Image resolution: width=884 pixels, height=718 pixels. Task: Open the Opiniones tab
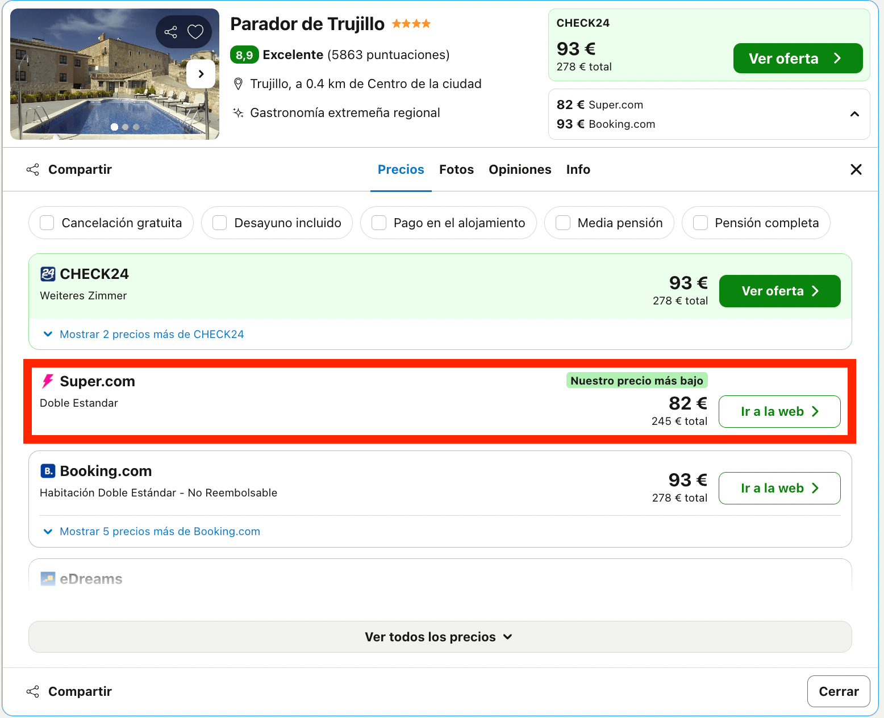click(x=520, y=169)
